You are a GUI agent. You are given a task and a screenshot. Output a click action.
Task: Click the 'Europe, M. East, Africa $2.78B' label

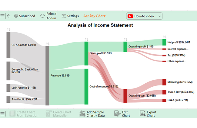point(25,71)
